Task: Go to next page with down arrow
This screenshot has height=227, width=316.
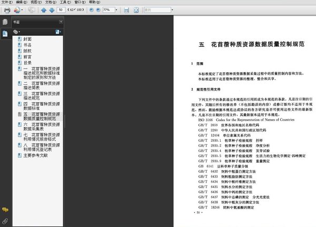Action: point(52,10)
